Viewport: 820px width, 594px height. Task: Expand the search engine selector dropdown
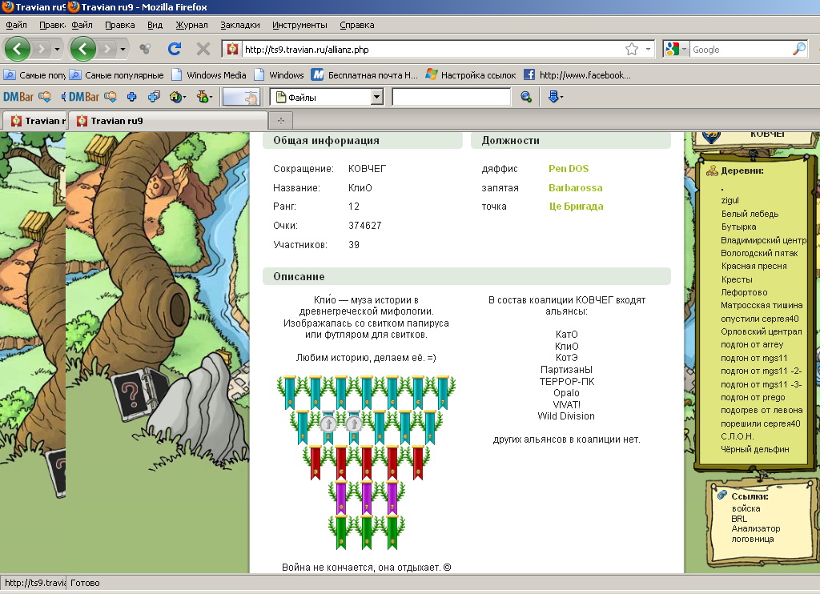pos(684,49)
